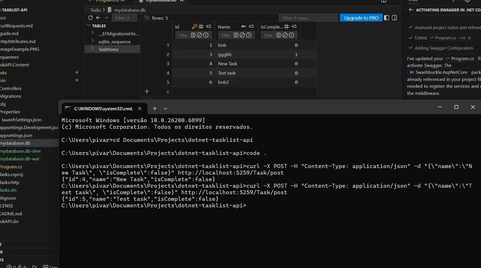
Task: Click the filter rows icon beside Rows: 5
Action: click(146, 18)
